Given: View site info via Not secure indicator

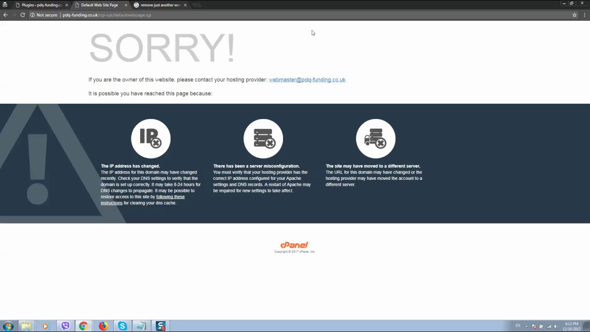Looking at the screenshot, I should coord(44,15).
